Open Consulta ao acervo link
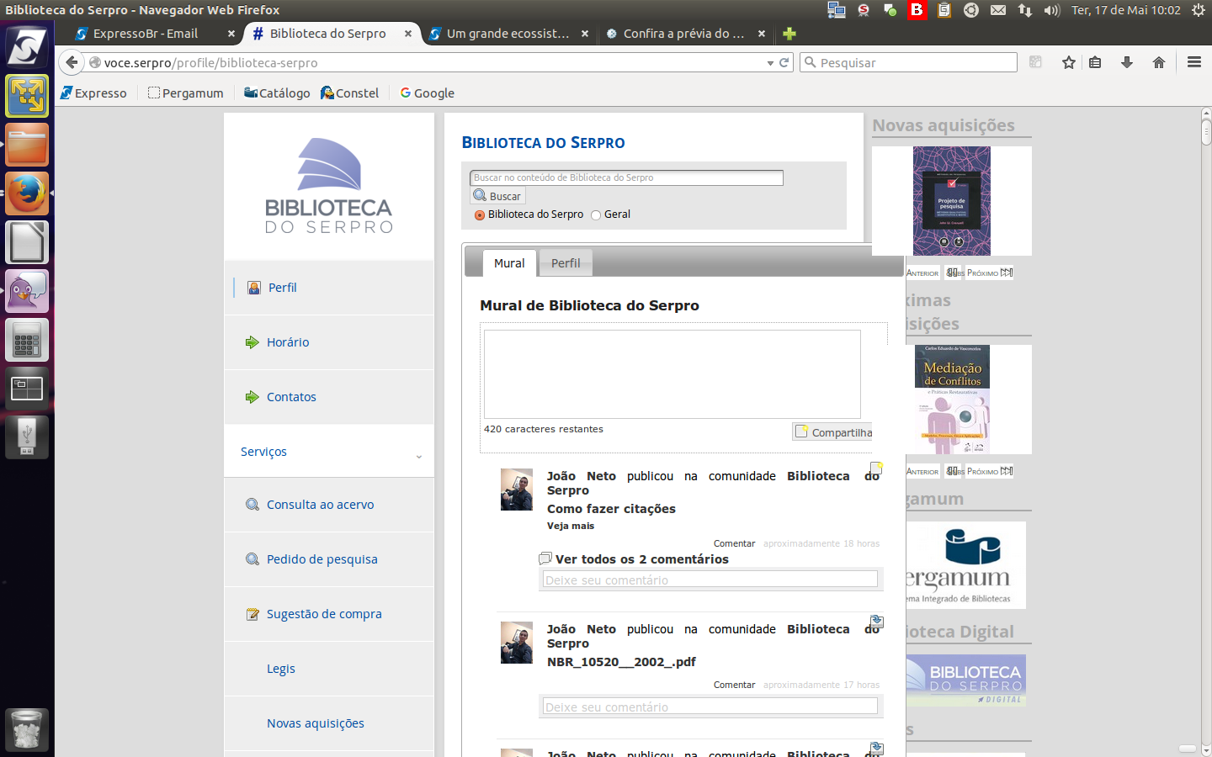Screen dimensions: 1212x757 tap(321, 505)
